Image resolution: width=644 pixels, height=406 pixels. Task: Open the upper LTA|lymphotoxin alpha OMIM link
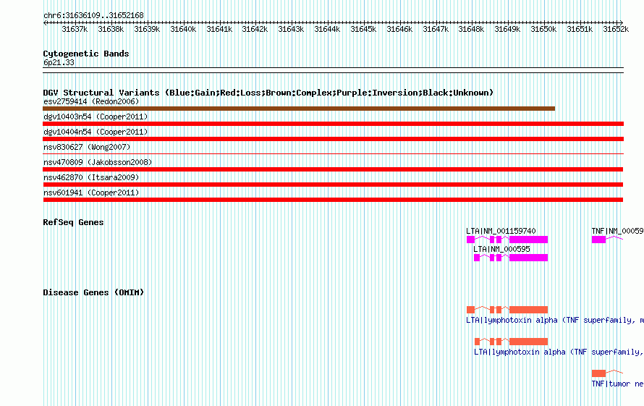[x=555, y=320]
